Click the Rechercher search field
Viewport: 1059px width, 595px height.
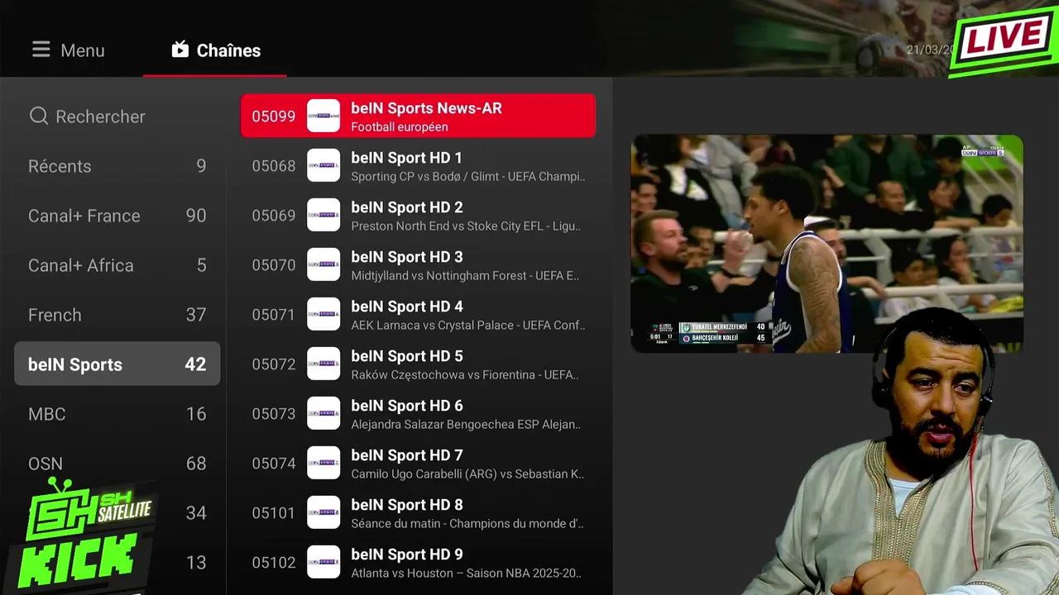pyautogui.click(x=117, y=117)
